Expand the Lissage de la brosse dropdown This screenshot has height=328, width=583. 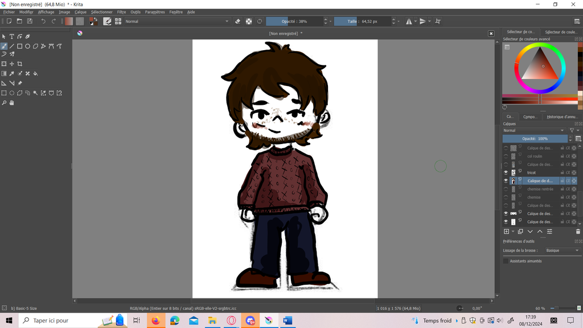[x=561, y=251]
